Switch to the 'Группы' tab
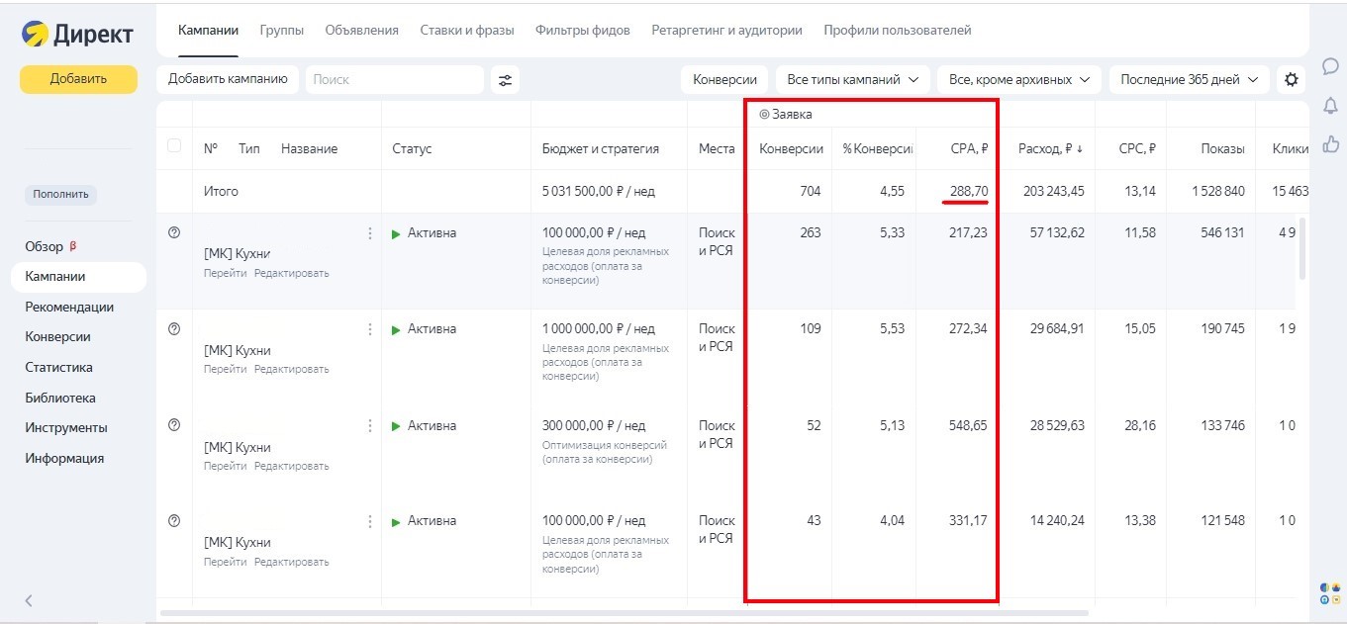 click(x=281, y=31)
